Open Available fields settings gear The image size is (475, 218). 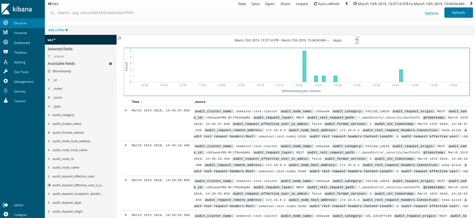(x=110, y=64)
